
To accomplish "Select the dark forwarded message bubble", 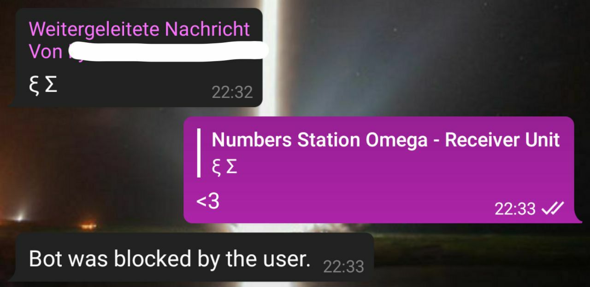I will [x=136, y=57].
